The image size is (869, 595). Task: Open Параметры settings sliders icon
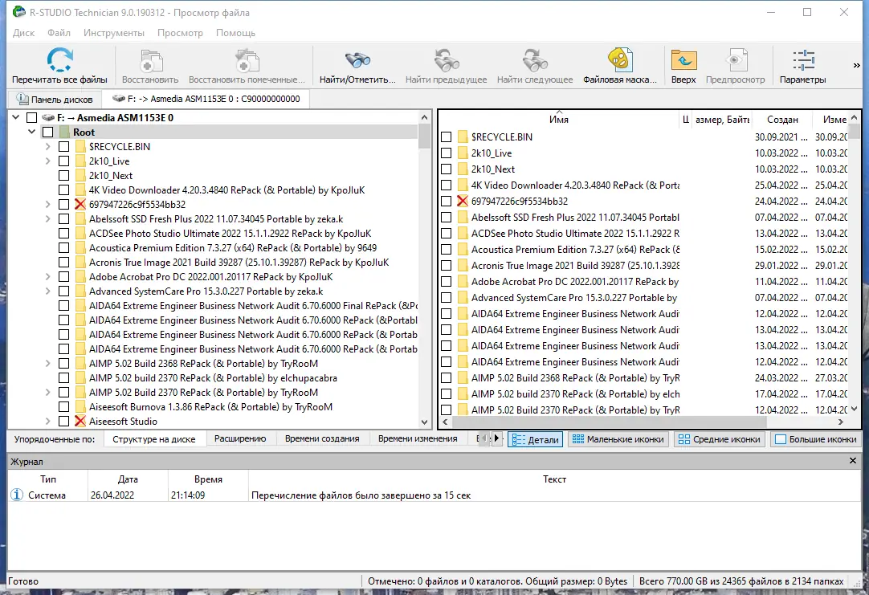click(x=803, y=60)
